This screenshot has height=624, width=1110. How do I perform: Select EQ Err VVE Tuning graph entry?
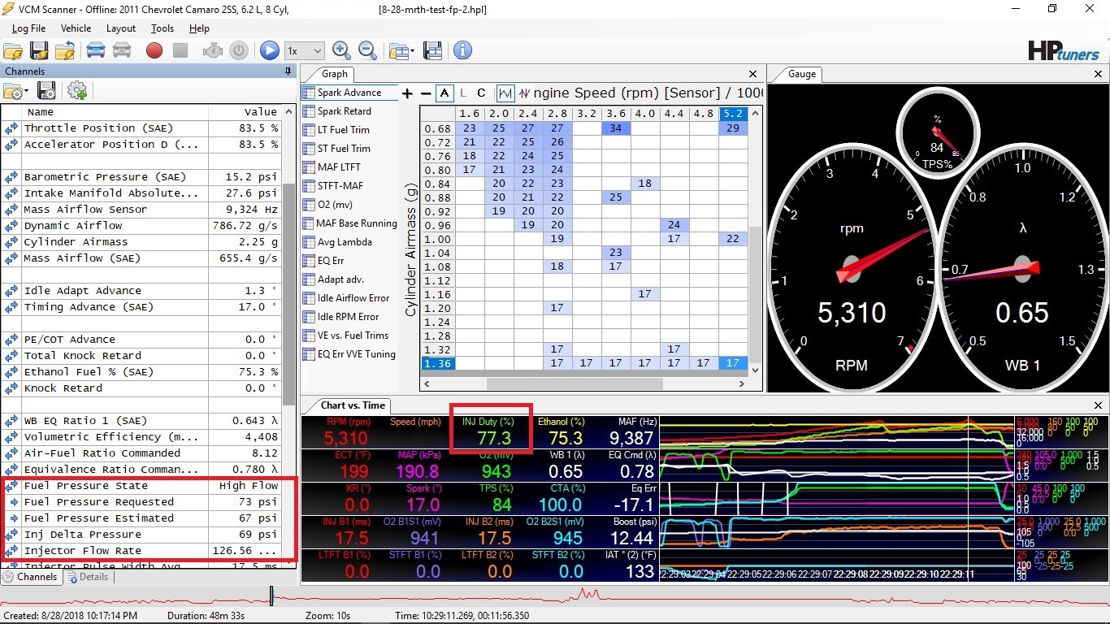(356, 354)
